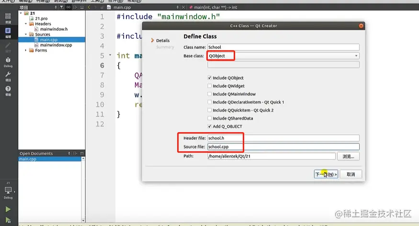Switch to Edit mode in the sidebar

coord(8,33)
